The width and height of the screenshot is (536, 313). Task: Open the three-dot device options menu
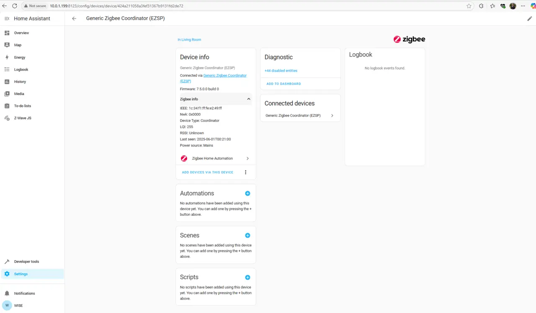point(246,172)
